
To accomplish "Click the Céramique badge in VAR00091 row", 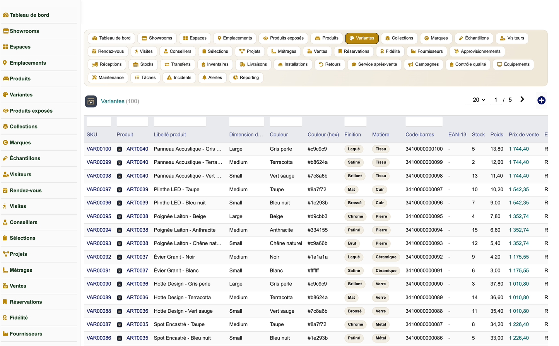I will [386, 271].
